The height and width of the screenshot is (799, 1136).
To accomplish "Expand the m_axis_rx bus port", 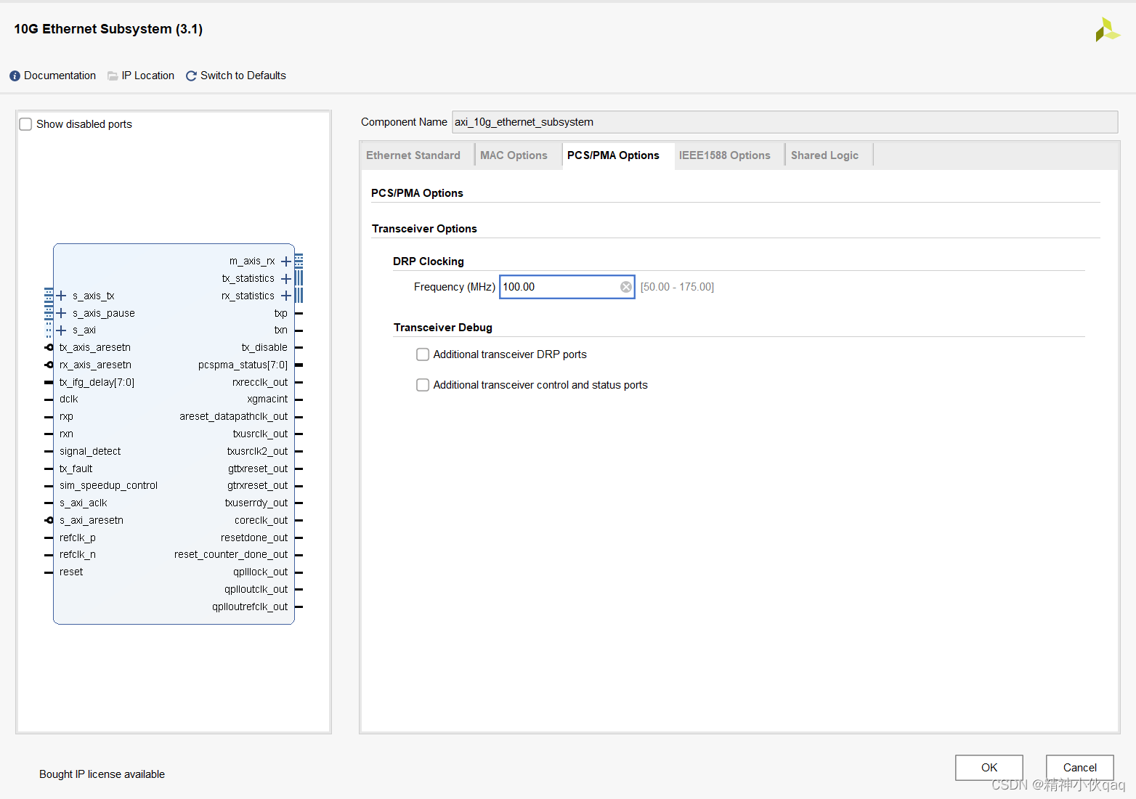I will coord(286,261).
